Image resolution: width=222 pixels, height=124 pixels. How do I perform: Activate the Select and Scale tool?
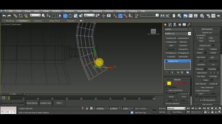76,16
